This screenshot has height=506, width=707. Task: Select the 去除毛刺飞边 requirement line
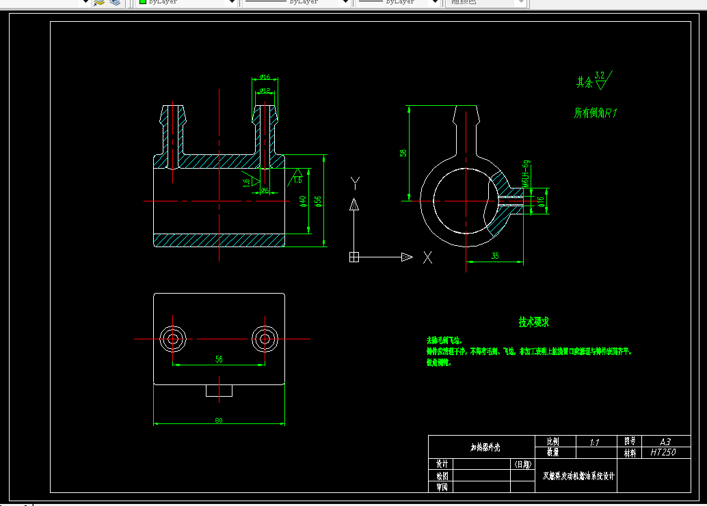click(444, 340)
